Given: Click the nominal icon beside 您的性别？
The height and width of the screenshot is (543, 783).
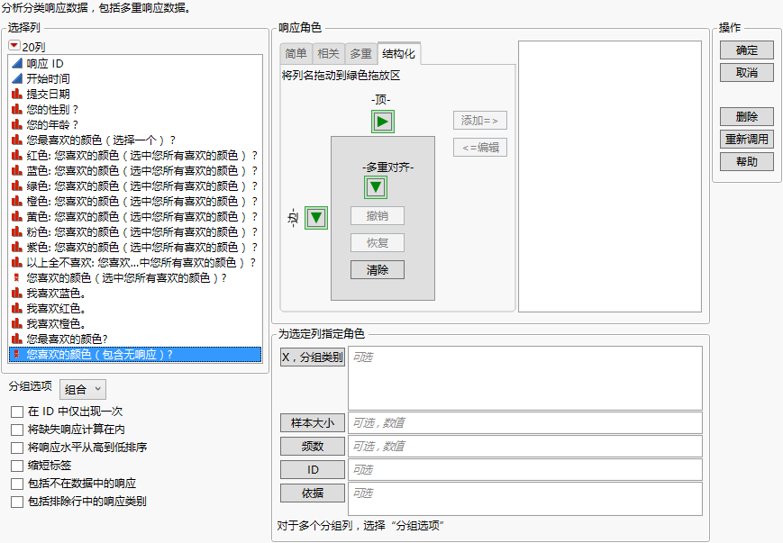Looking at the screenshot, I should pos(17,109).
